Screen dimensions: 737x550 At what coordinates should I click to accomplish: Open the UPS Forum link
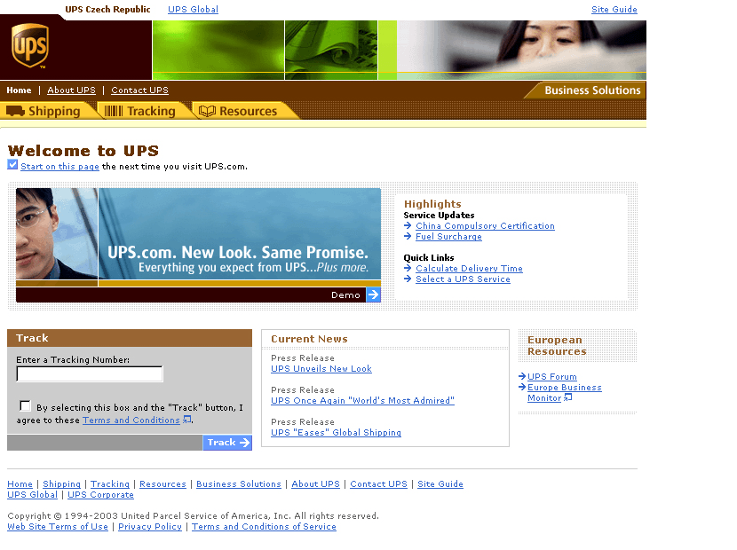(551, 377)
